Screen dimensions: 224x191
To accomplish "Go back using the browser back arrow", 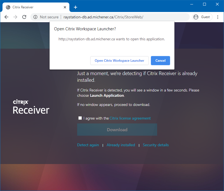I will (6, 17).
